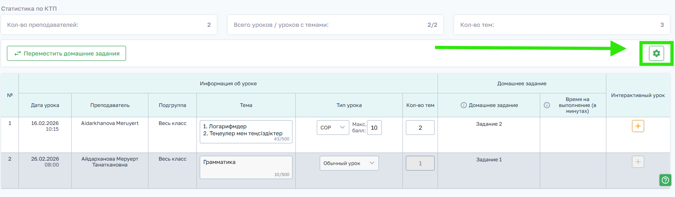Click the Кол-во преподавателей statistics card
This screenshot has width=675, height=197.
click(x=109, y=25)
